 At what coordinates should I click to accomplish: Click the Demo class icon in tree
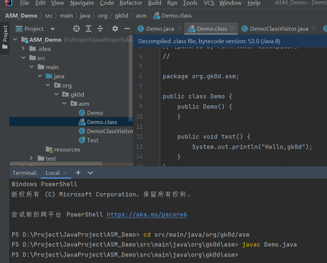82,113
